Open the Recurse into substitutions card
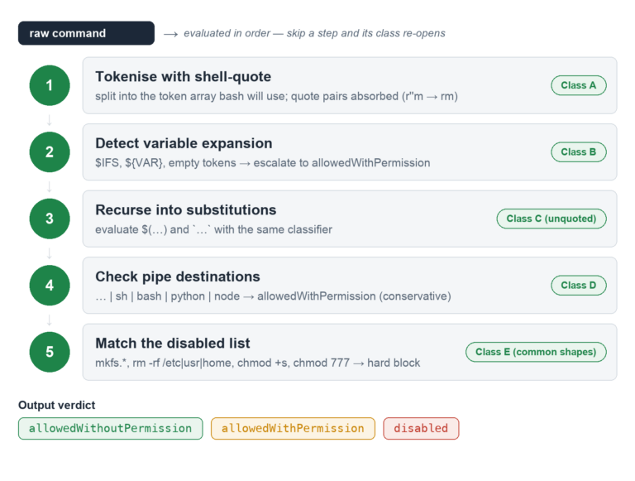 (350, 219)
